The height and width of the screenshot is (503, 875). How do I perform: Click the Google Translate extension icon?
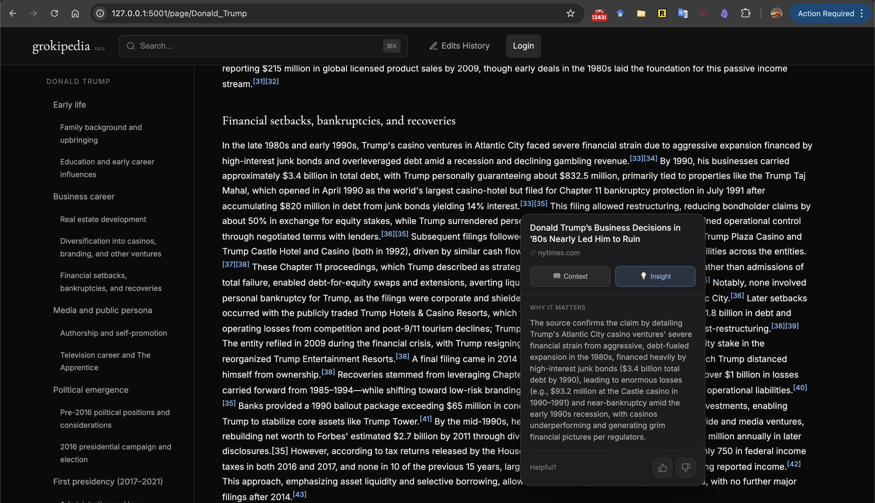682,14
